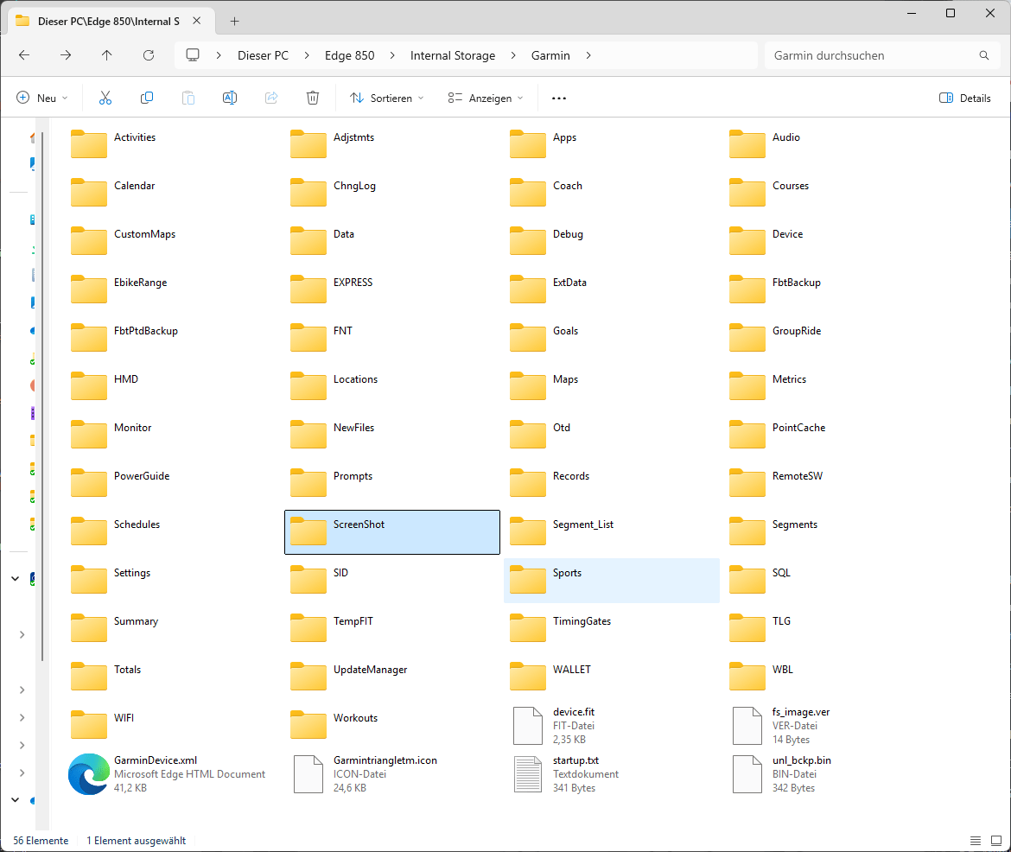Select the Activities folder icon
This screenshot has width=1011, height=852.
point(88,143)
